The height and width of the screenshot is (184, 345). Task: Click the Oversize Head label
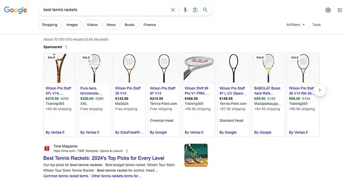coord(161,120)
